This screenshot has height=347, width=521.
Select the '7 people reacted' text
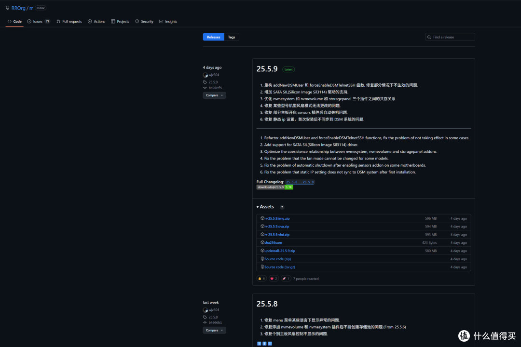pyautogui.click(x=306, y=279)
